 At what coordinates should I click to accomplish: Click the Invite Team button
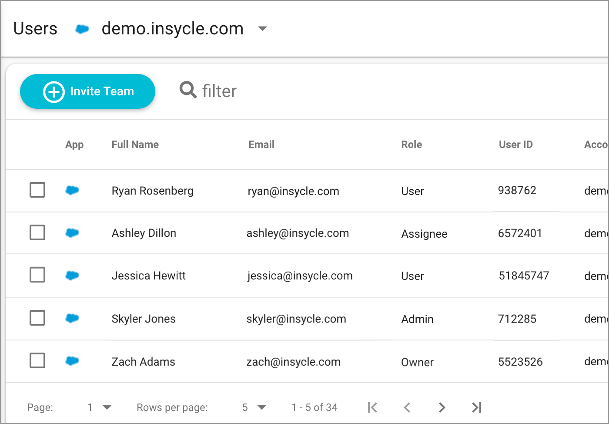click(x=87, y=91)
